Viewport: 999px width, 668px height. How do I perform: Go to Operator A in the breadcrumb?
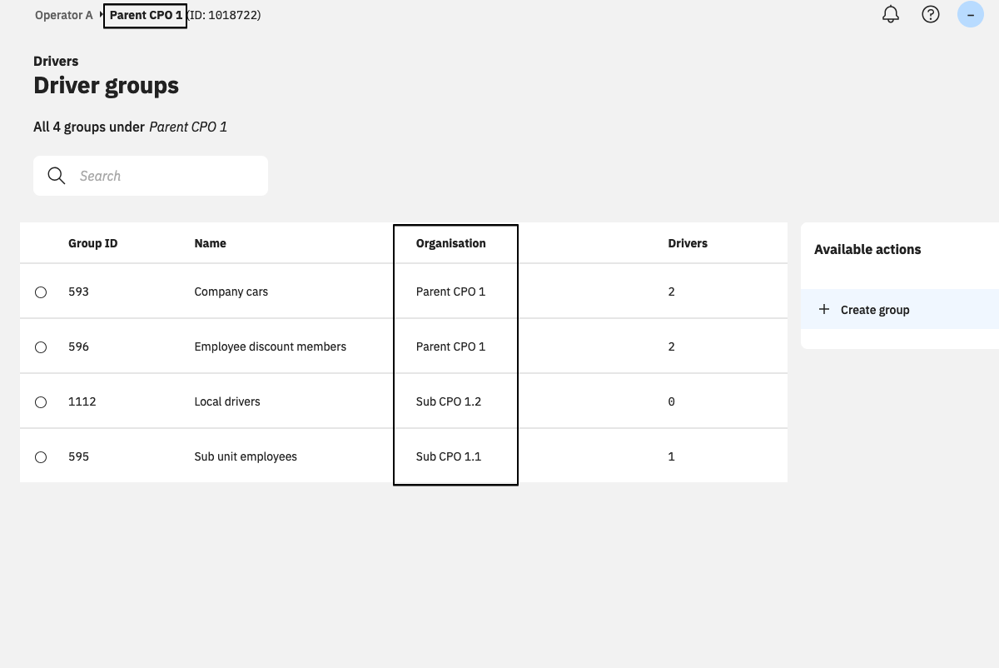point(64,15)
